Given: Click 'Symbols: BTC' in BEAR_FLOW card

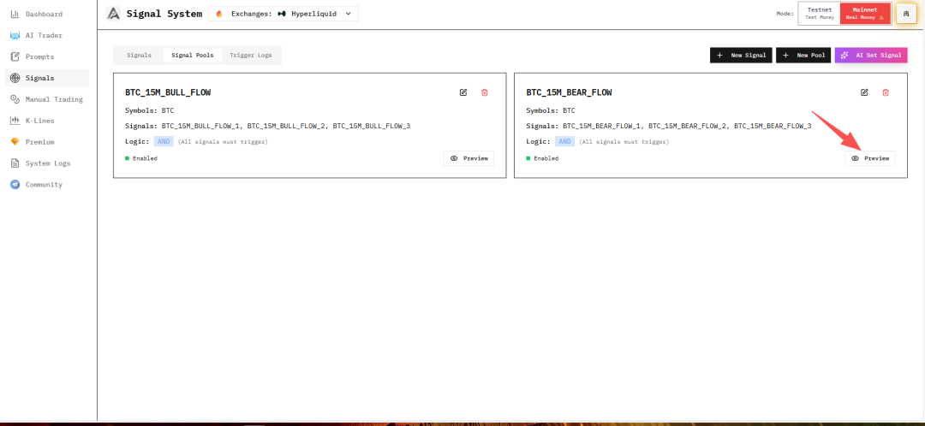Looking at the screenshot, I should coord(551,110).
